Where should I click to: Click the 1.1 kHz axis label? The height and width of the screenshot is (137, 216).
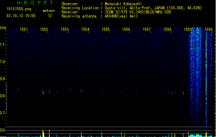click(x=3, y=45)
